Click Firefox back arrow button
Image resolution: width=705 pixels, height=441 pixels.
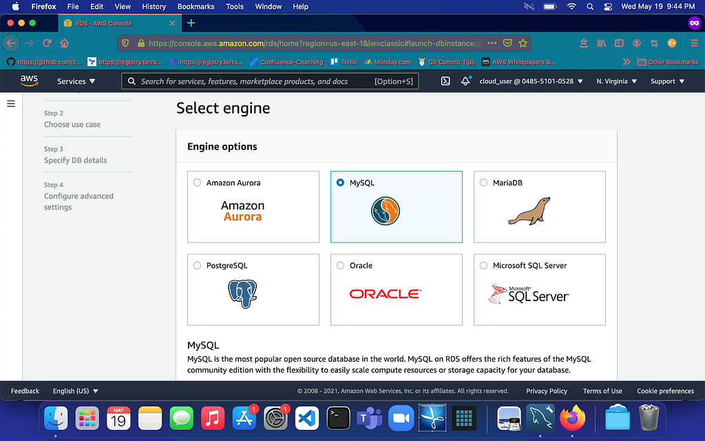11,43
